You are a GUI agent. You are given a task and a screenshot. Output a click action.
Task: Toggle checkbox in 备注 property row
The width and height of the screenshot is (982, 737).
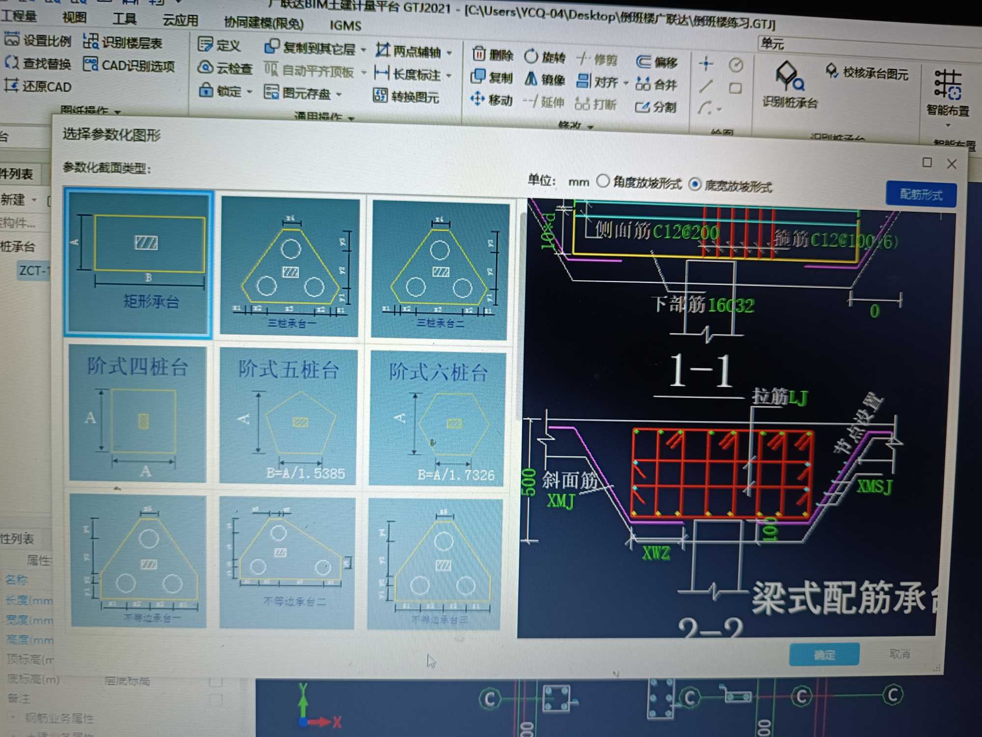point(216,699)
